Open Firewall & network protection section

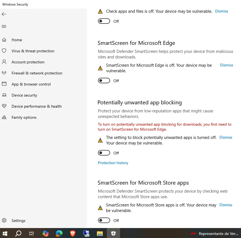[x=37, y=73]
